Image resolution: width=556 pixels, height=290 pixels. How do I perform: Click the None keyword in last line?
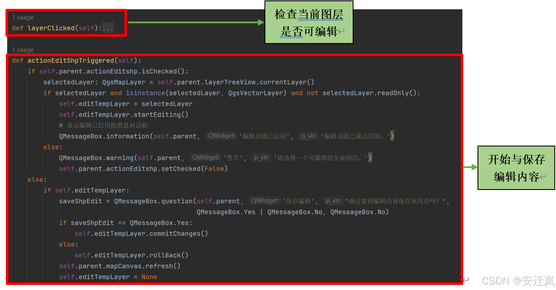point(149,277)
